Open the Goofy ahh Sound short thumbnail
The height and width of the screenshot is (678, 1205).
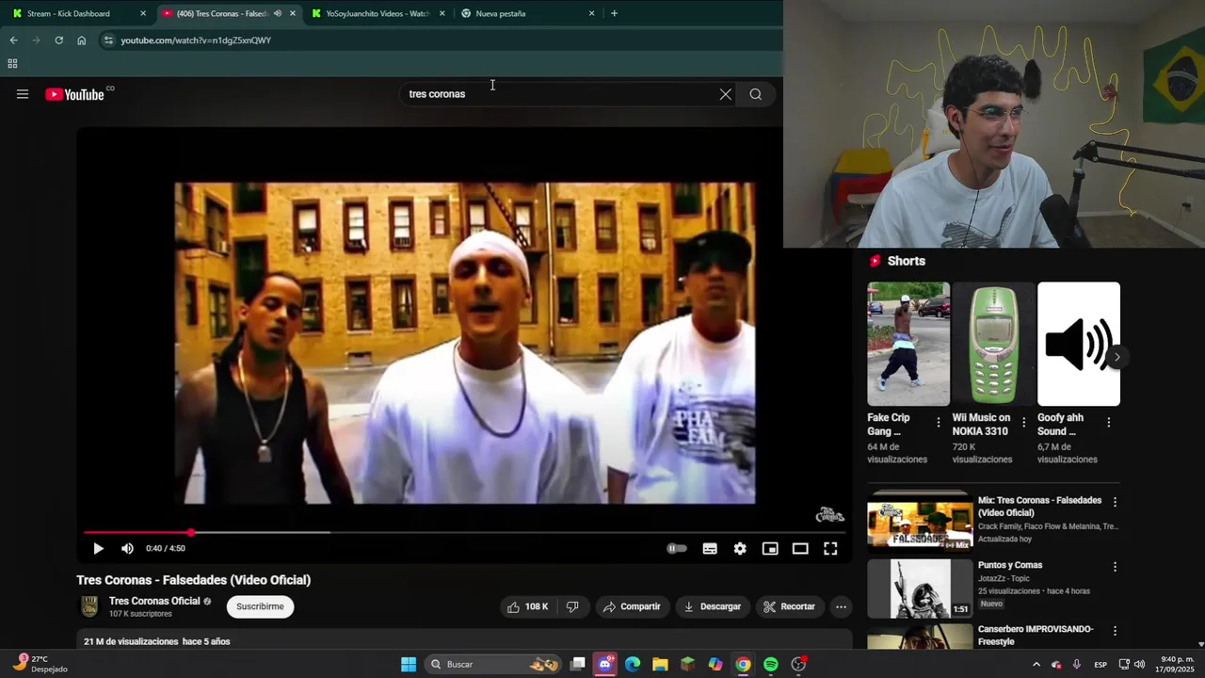coord(1079,344)
